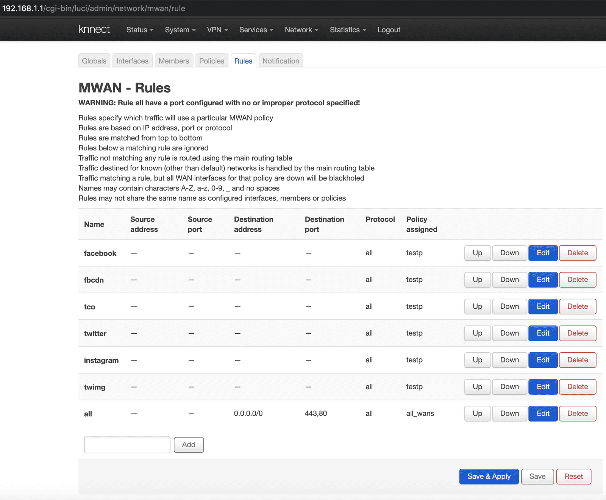Click the knnect logo

[94, 29]
